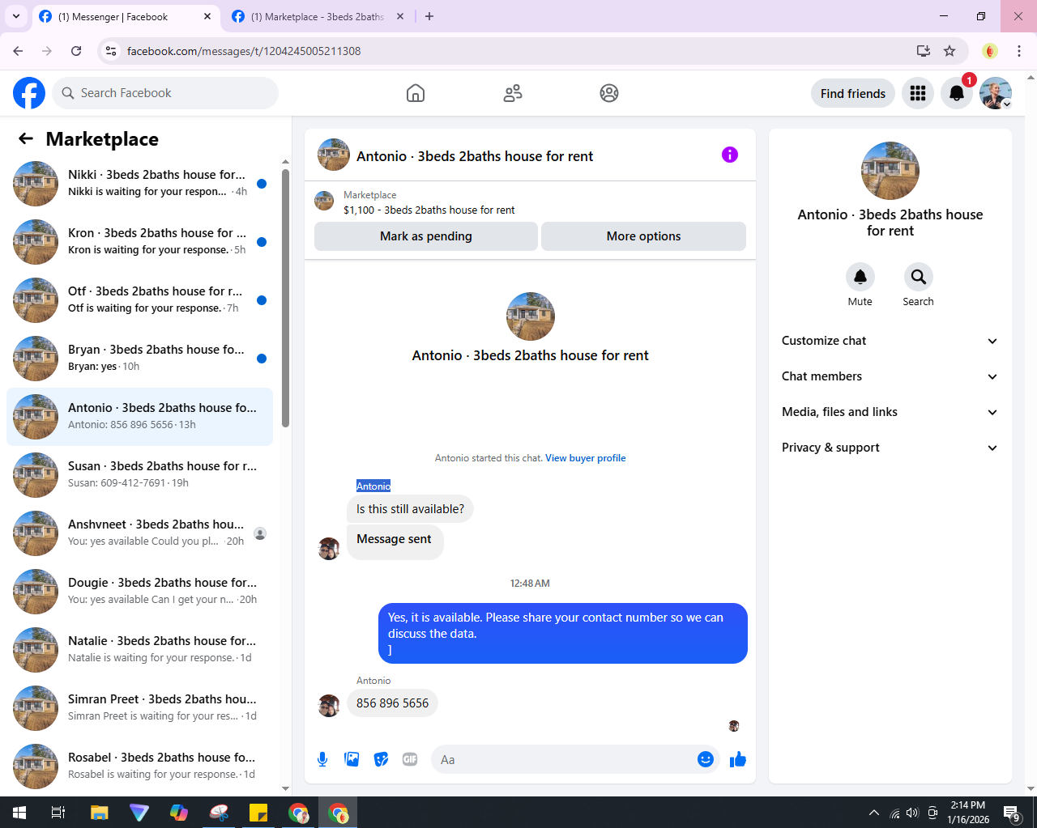The width and height of the screenshot is (1037, 828).
Task: Click the conversation list scrollbar
Action: pyautogui.click(x=285, y=298)
